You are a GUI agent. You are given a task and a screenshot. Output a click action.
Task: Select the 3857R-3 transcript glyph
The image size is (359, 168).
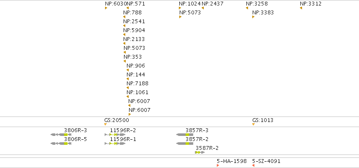[x=185, y=135]
